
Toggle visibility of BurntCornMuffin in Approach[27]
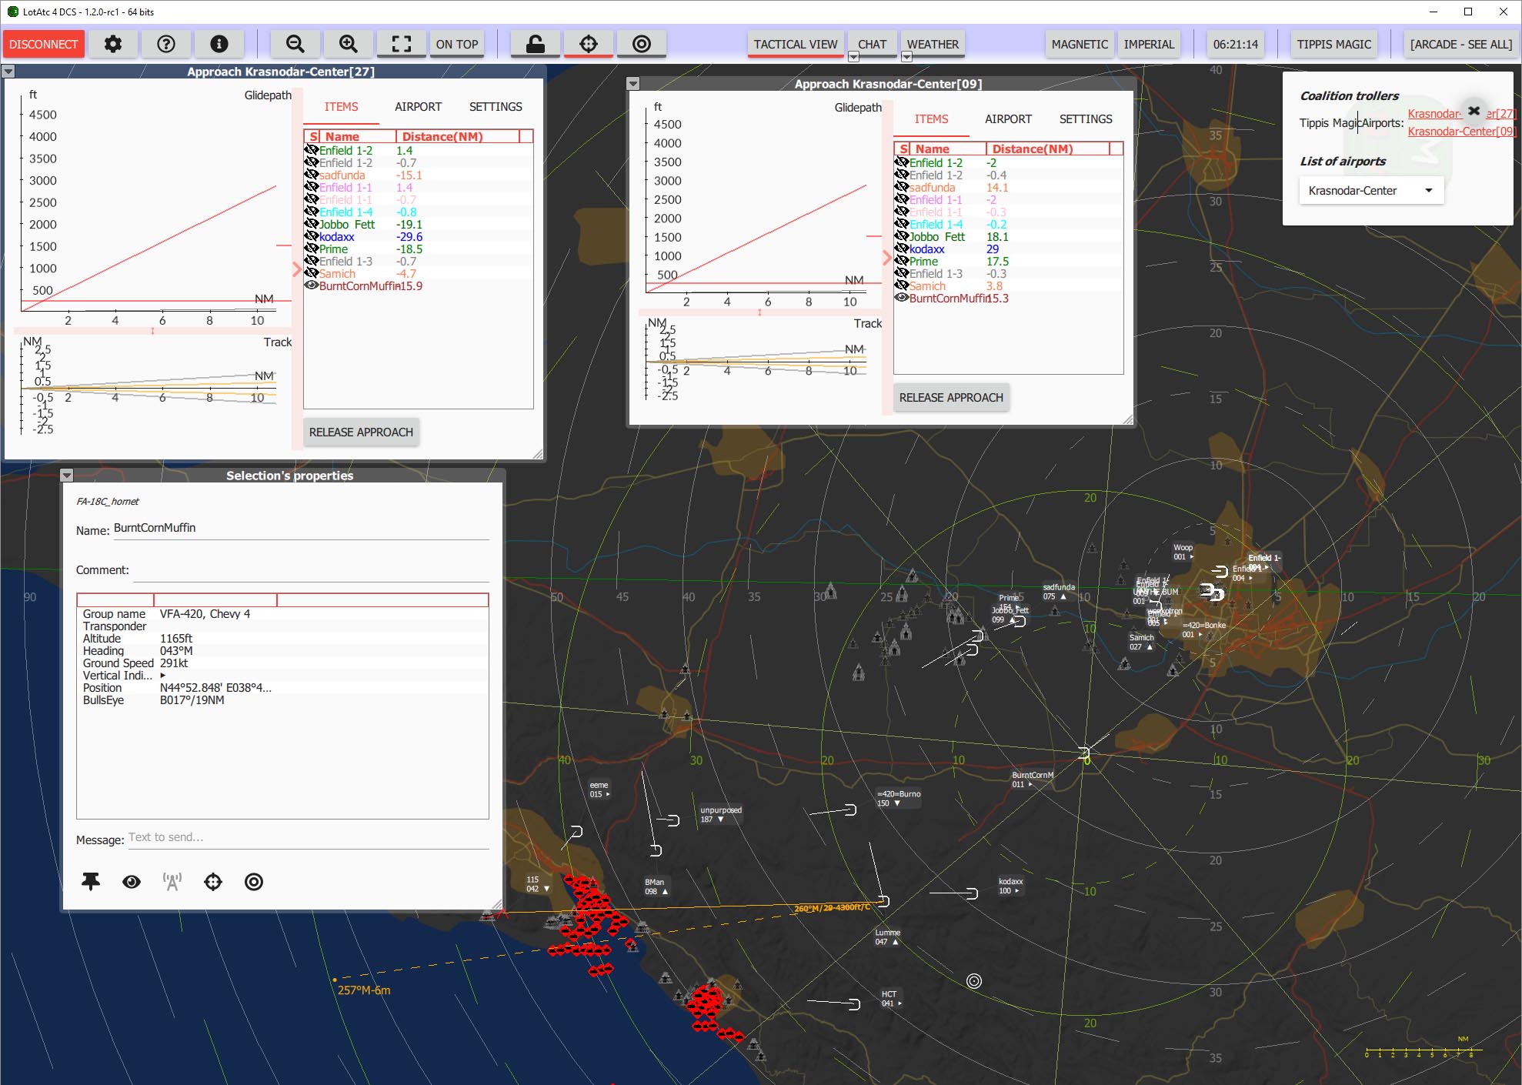coord(311,285)
